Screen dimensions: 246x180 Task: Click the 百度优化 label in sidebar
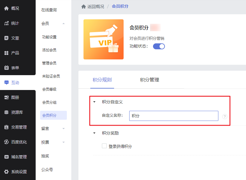pyautogui.click(x=19, y=142)
